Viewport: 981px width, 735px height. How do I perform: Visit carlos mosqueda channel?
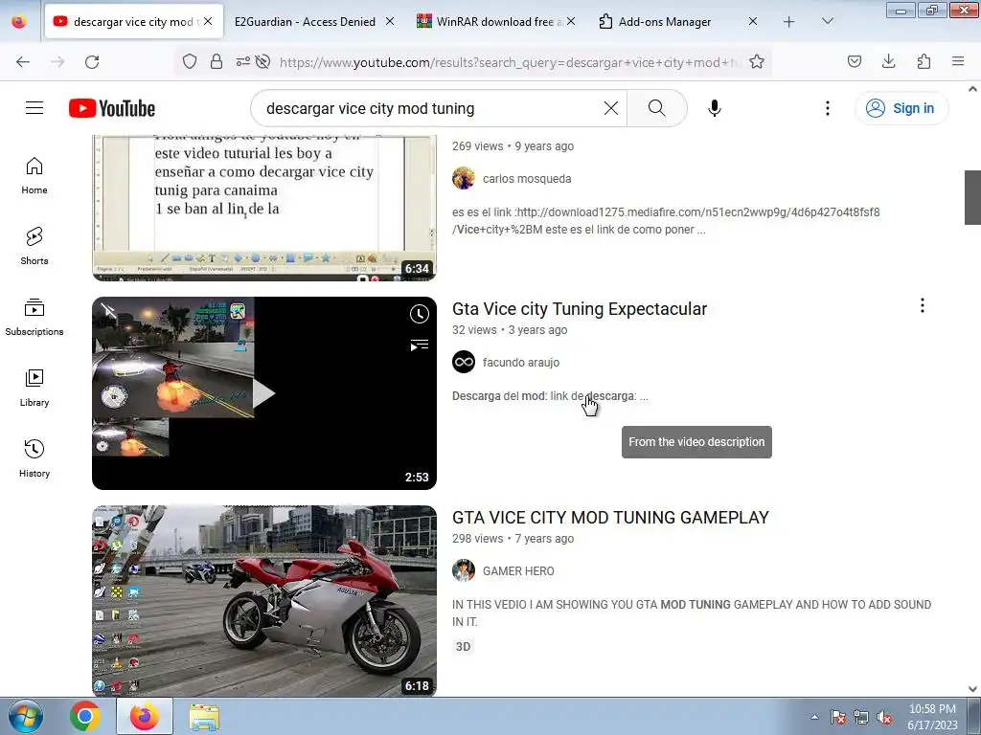click(x=527, y=179)
